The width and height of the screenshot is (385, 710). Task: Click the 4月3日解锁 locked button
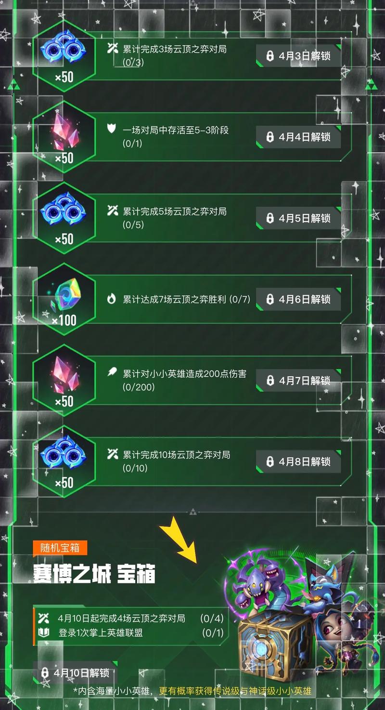tap(299, 56)
